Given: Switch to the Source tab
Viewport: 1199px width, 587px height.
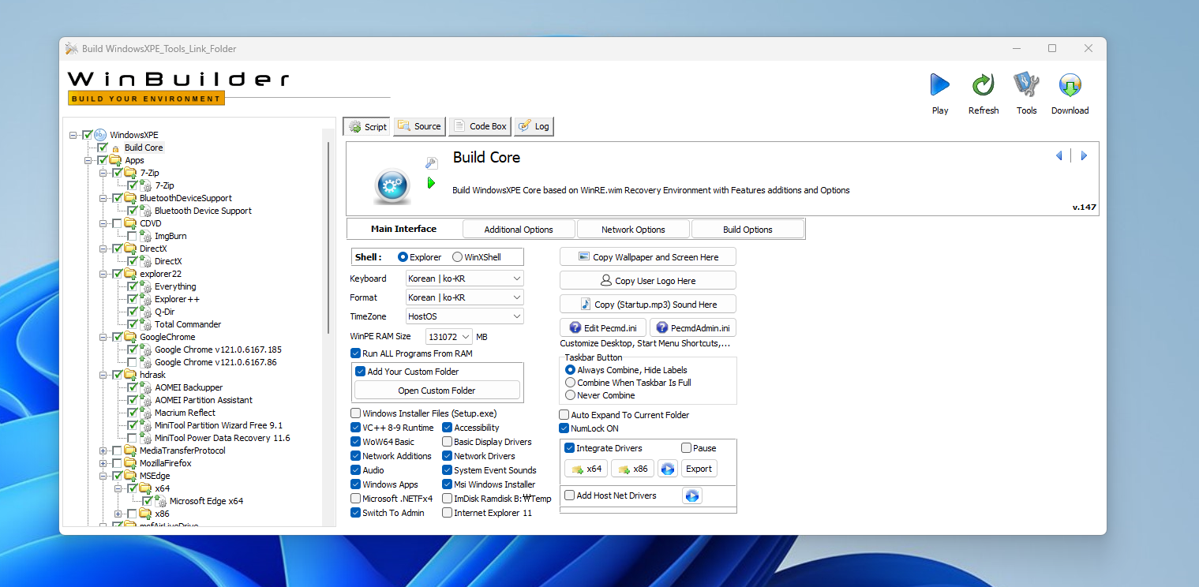Looking at the screenshot, I should point(419,126).
